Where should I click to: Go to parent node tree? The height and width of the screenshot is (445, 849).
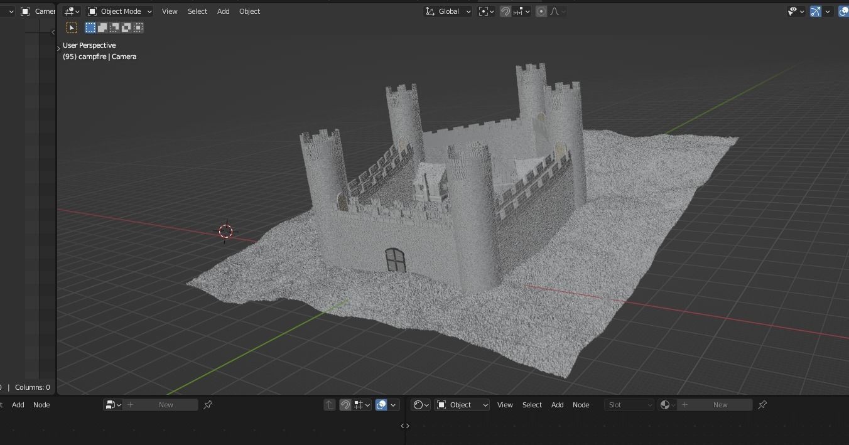pos(330,405)
